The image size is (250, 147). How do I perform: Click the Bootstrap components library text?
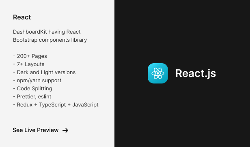50,40
